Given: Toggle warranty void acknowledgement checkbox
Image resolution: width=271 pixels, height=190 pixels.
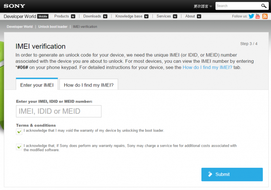Looking at the screenshot, I should pyautogui.click(x=19, y=132).
